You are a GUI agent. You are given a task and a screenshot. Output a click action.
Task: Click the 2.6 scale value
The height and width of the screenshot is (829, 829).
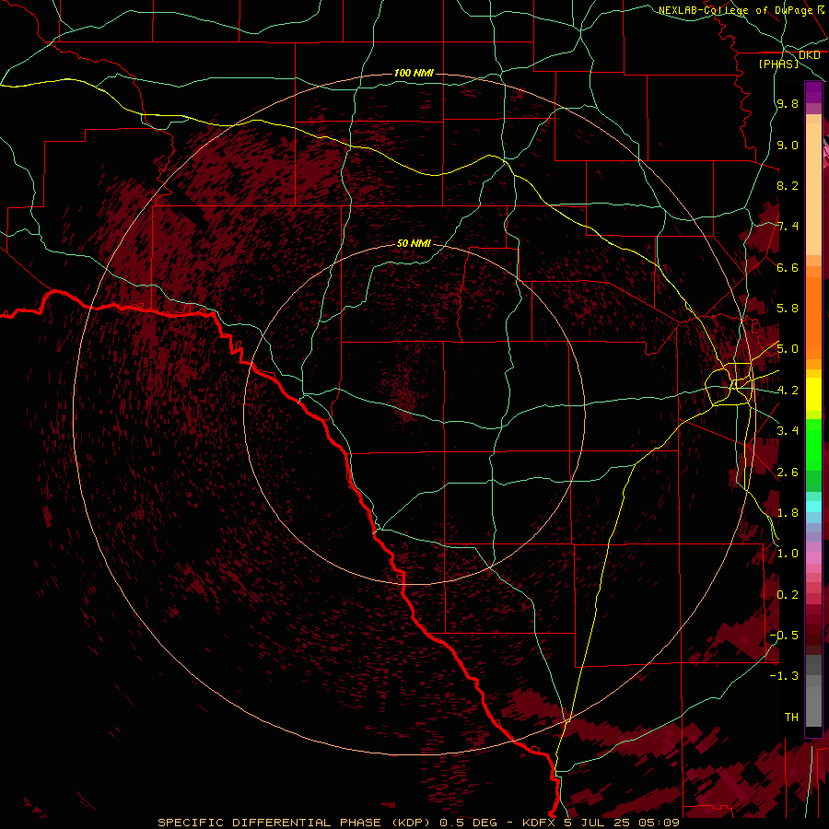coord(788,472)
